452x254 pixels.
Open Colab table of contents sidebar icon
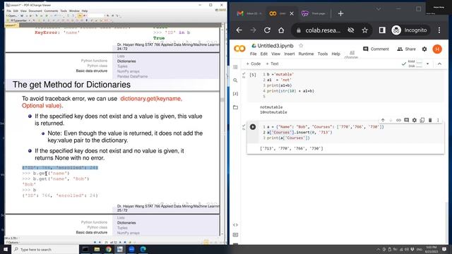tap(235, 67)
